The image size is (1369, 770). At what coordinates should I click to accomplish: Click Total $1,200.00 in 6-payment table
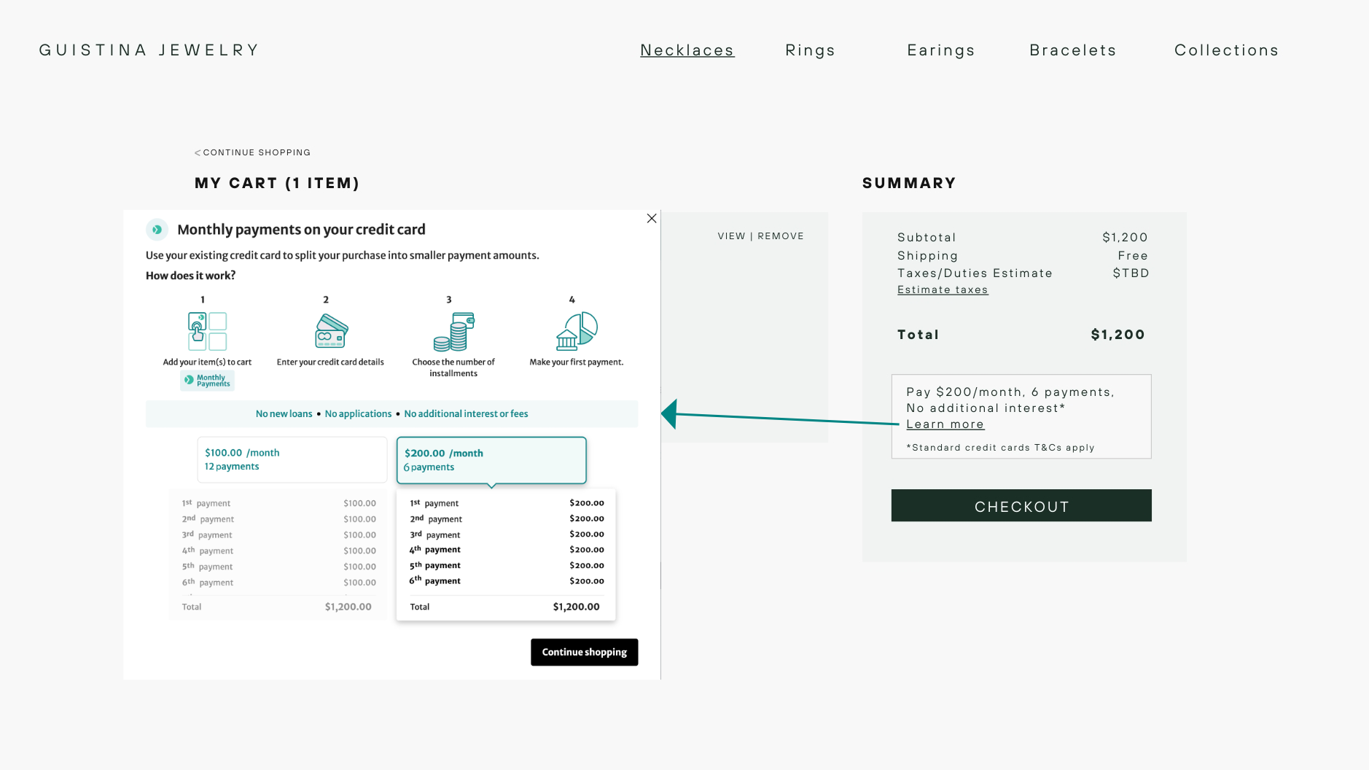click(x=504, y=607)
